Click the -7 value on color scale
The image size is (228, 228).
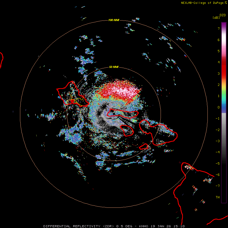coord(218,186)
